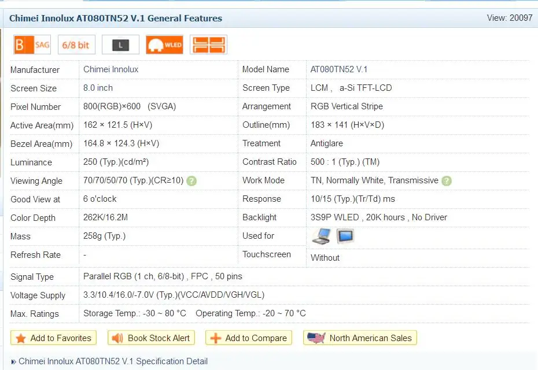538x370 pixels.
Task: Click the 800(RGB)×600 (SVGA) pixel number
Action: pyautogui.click(x=130, y=106)
